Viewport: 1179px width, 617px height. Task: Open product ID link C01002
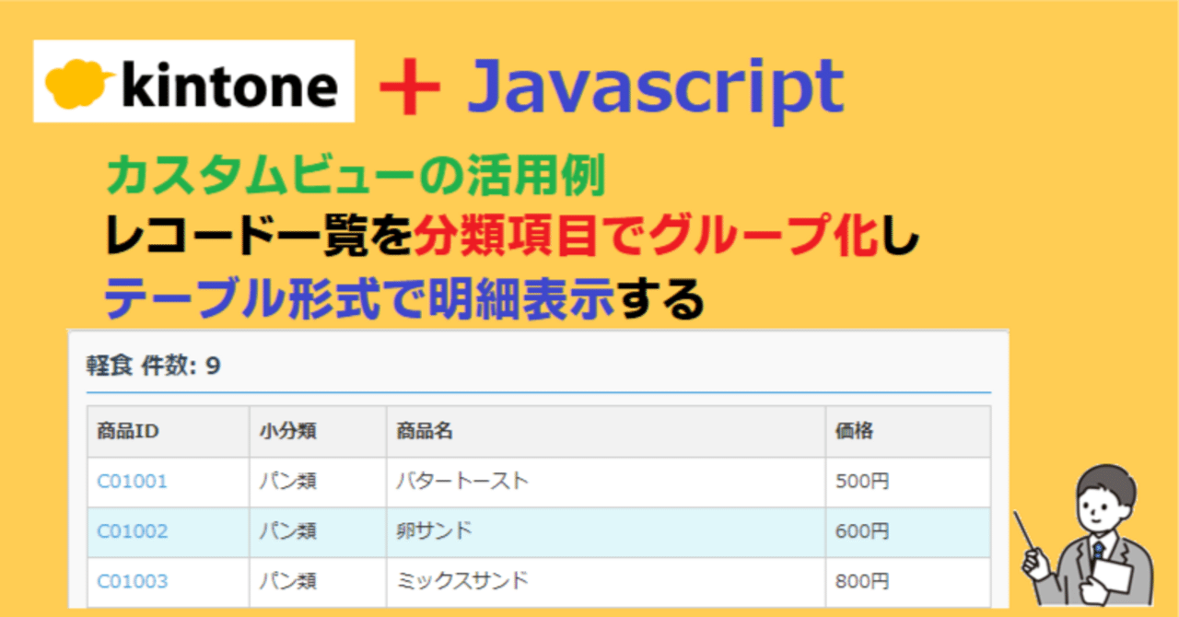(x=133, y=531)
